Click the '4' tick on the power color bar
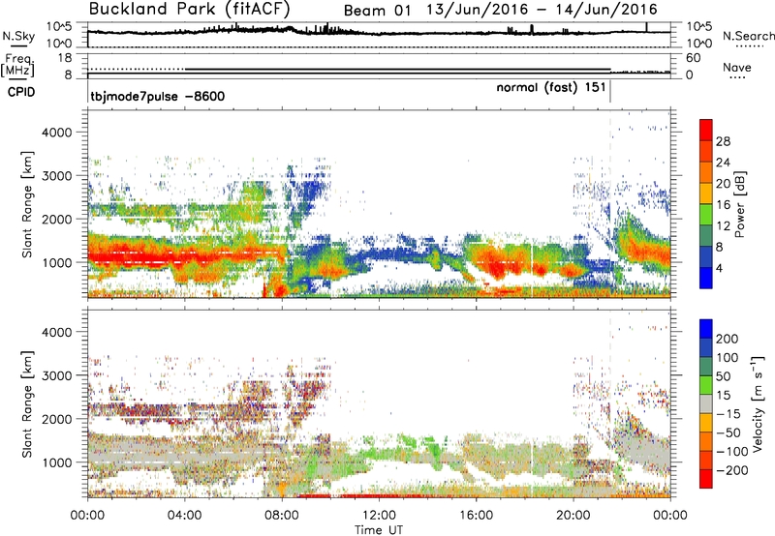The width and height of the screenshot is (775, 536). [x=720, y=268]
